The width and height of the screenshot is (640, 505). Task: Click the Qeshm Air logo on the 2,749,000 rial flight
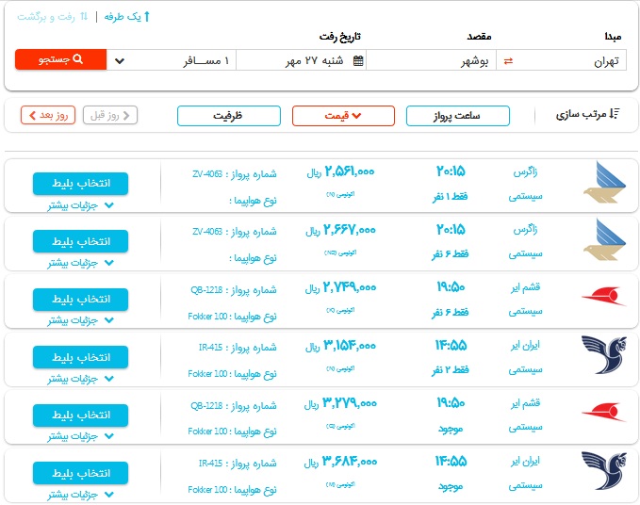click(x=603, y=297)
